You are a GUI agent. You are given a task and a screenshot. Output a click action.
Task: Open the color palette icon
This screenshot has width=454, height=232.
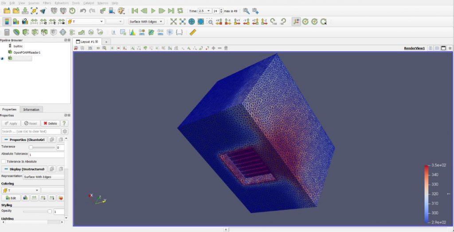pos(121,11)
